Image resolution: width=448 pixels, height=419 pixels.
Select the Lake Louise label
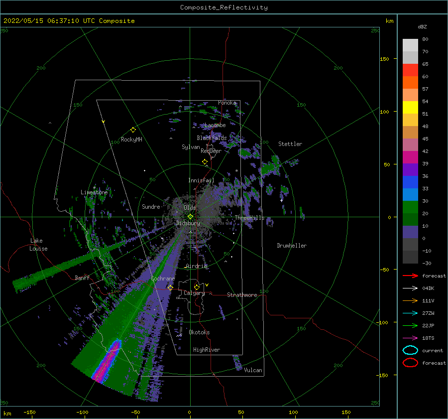[x=38, y=245]
